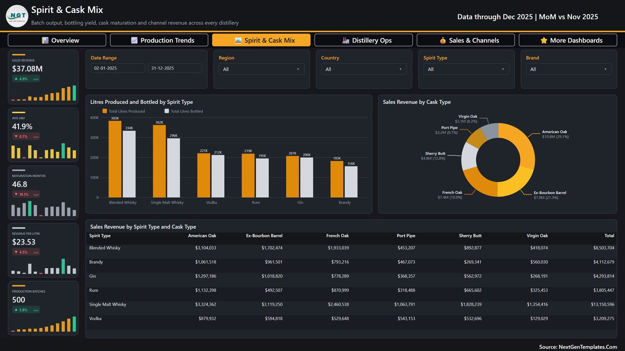Open the Region dropdown
The image size is (625, 351).
(261, 69)
